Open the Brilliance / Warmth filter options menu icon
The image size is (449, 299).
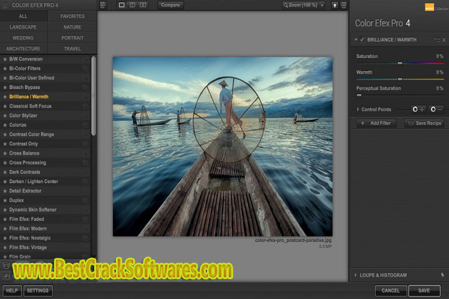click(x=437, y=40)
